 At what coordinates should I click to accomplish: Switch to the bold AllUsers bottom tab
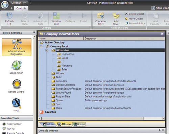[x=64, y=124]
